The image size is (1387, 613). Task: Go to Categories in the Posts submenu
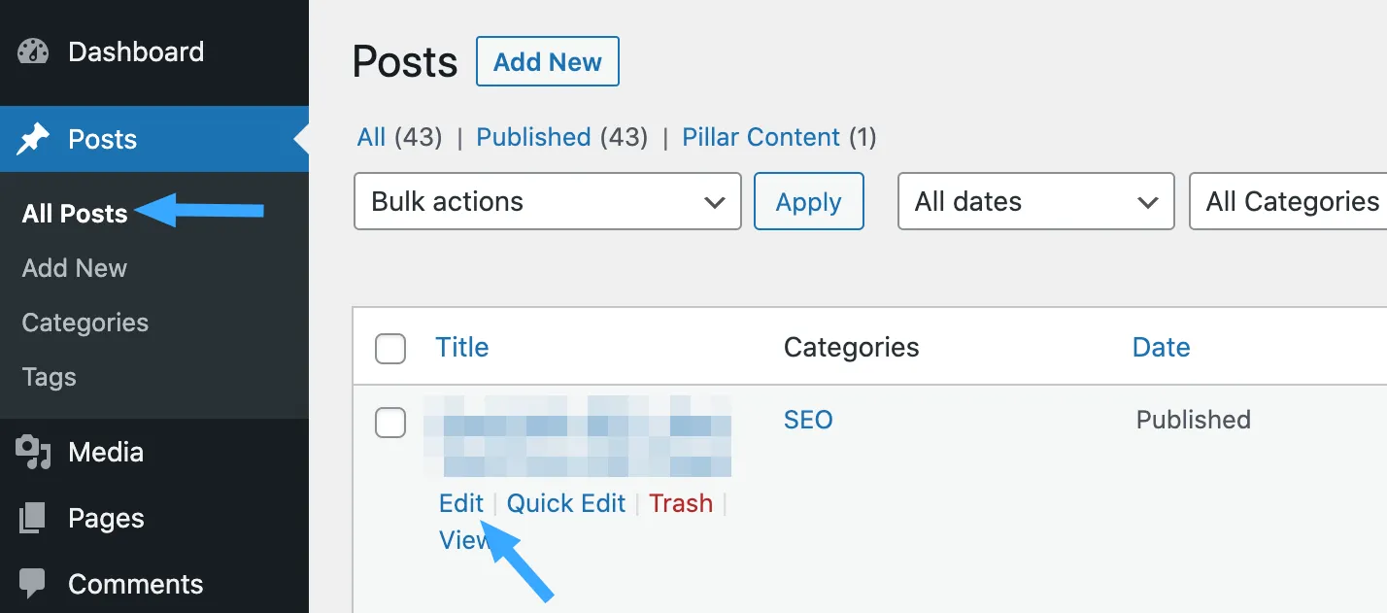[x=85, y=323]
